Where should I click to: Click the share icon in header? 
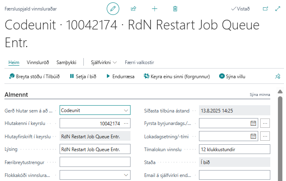click(x=134, y=8)
